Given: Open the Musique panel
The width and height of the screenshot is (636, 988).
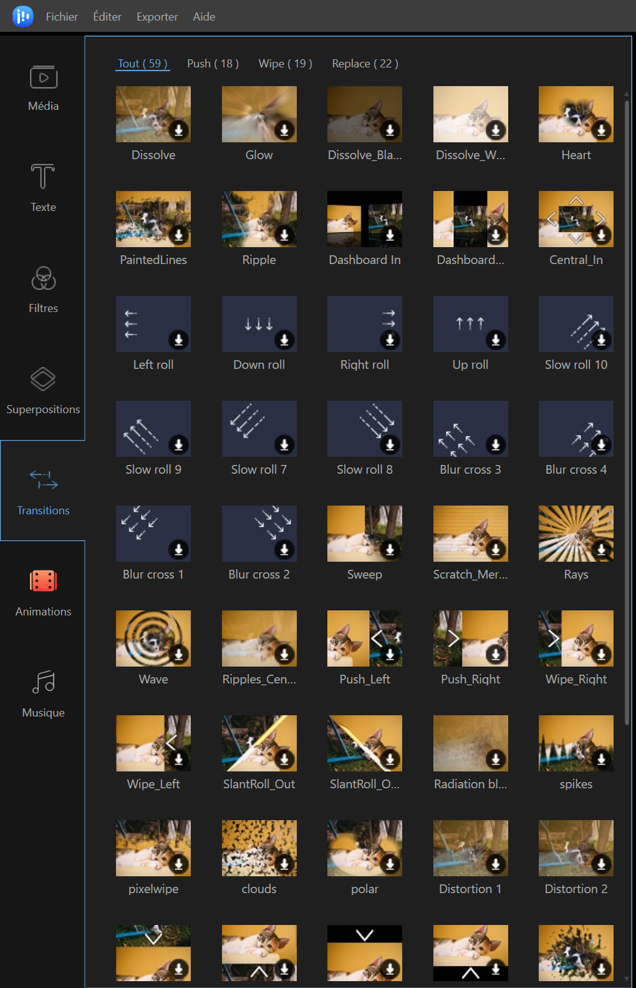Looking at the screenshot, I should pos(43,695).
